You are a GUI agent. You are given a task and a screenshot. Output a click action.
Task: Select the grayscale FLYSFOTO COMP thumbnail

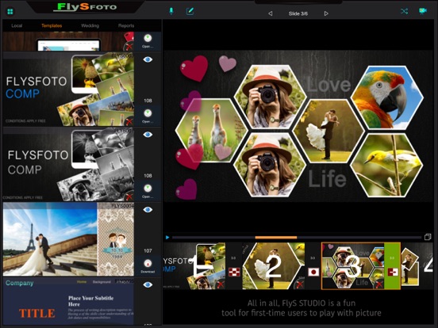click(68, 164)
